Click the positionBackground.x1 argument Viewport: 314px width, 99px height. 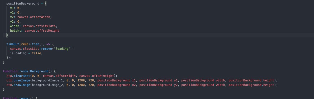tap(117, 80)
